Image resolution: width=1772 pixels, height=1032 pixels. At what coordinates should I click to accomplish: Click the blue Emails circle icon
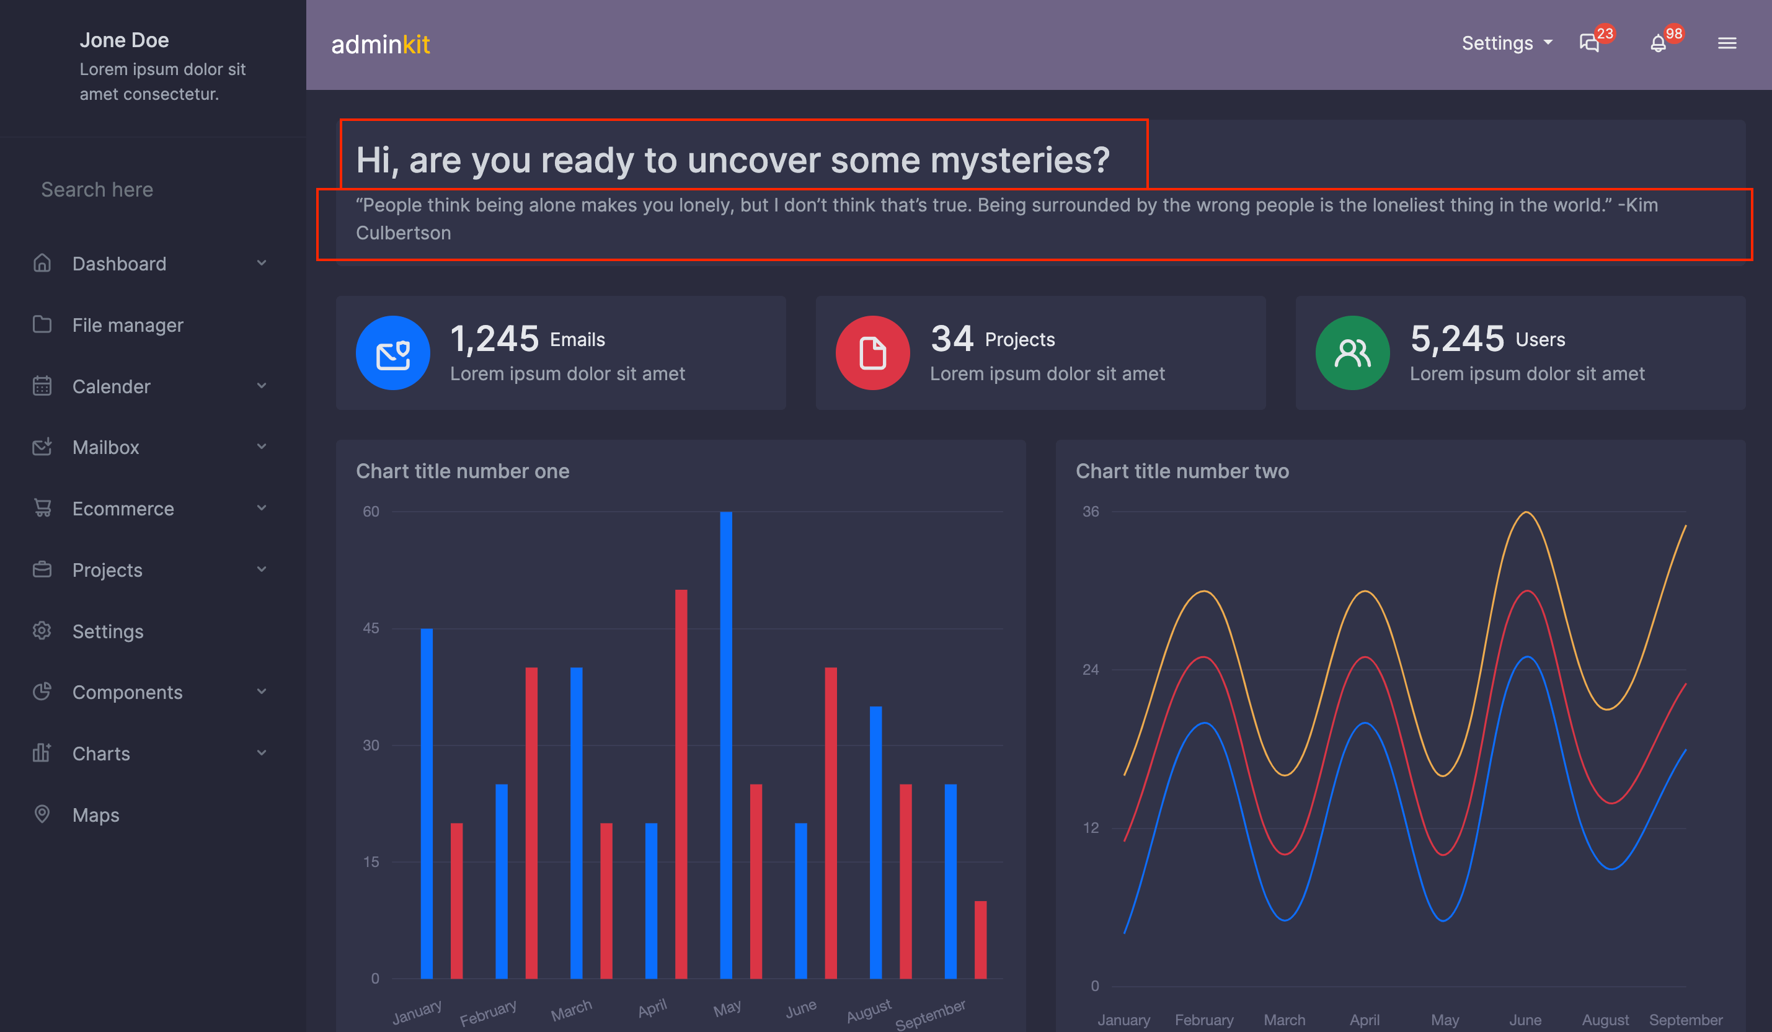pyautogui.click(x=393, y=352)
